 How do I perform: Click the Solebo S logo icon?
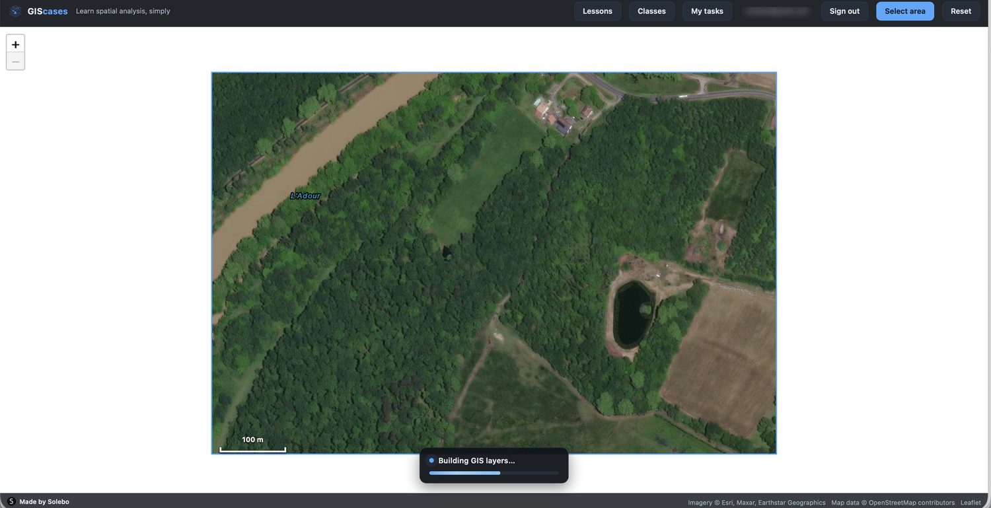[x=11, y=501]
